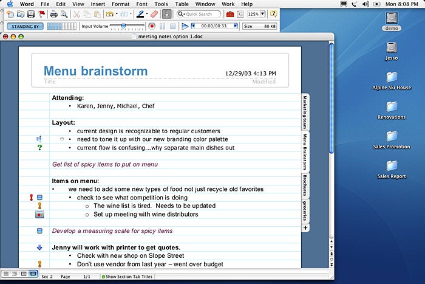The width and height of the screenshot is (425, 284).
Task: Click checkbox flag beside 'check to see what competition'
Action: tap(39, 198)
